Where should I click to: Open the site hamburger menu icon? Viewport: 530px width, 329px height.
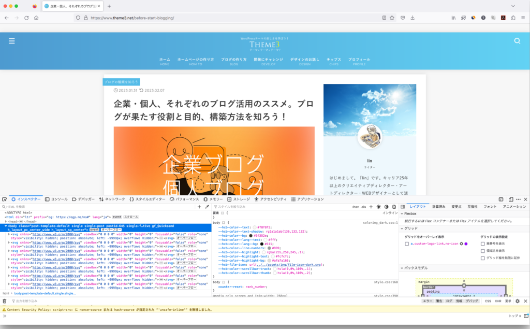click(x=12, y=41)
